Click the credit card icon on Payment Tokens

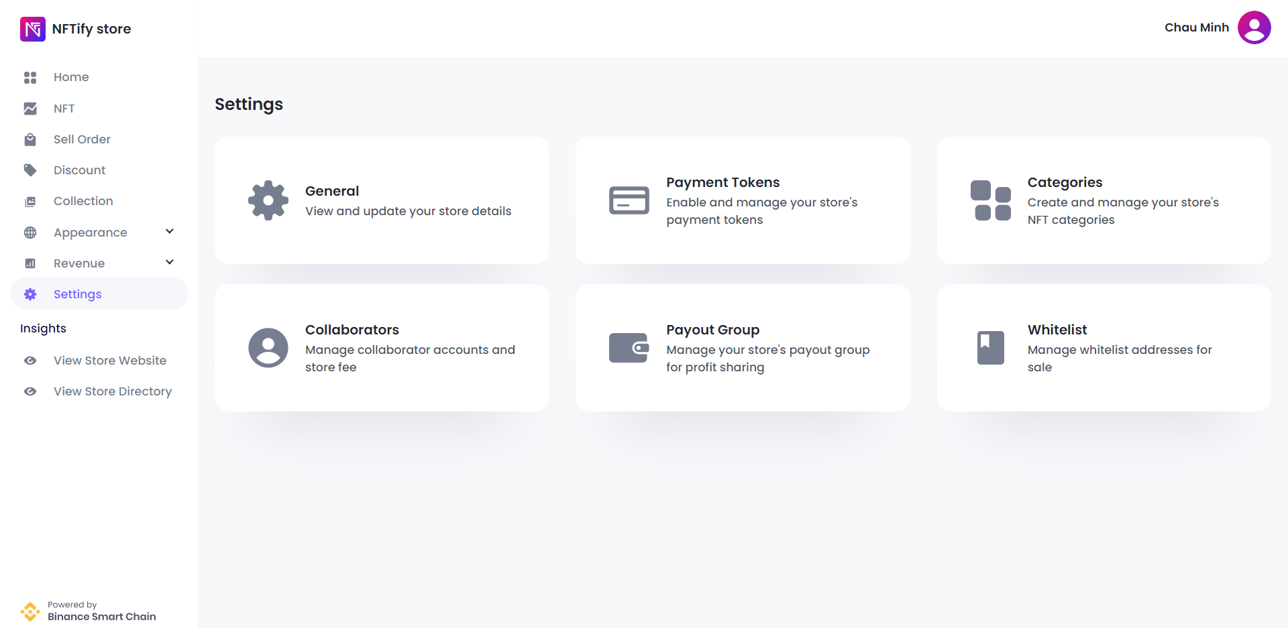click(x=629, y=200)
